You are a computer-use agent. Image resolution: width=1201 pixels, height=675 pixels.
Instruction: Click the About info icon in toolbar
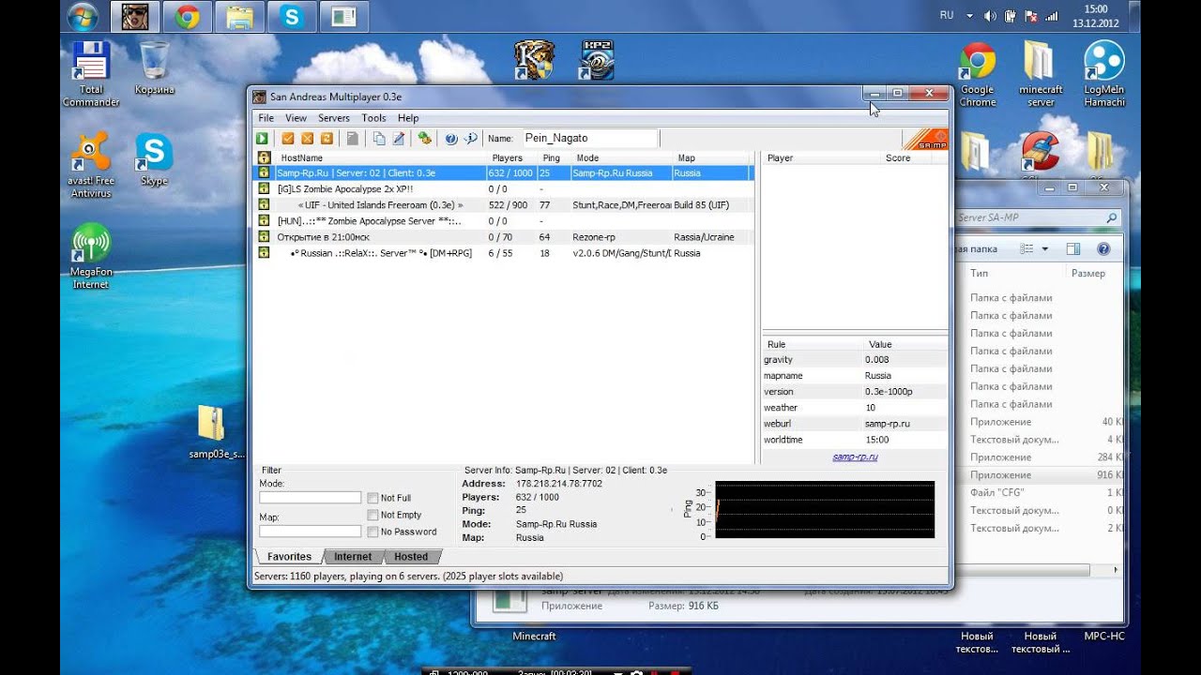pos(471,139)
